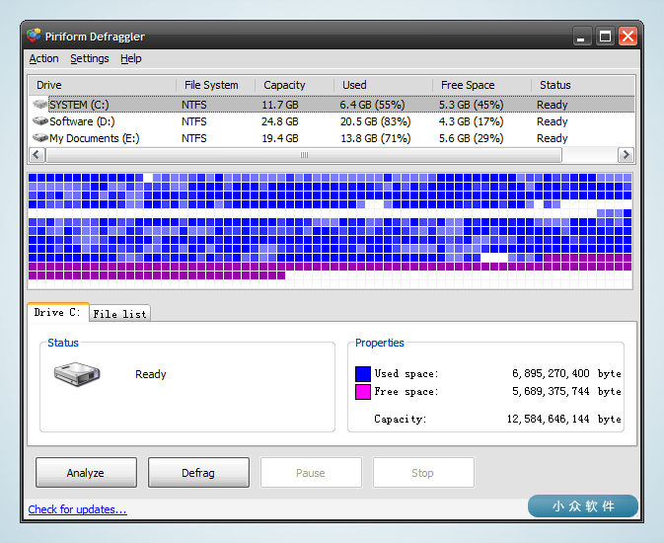This screenshot has height=543, width=664.
Task: Open the Action menu
Action: (x=43, y=58)
